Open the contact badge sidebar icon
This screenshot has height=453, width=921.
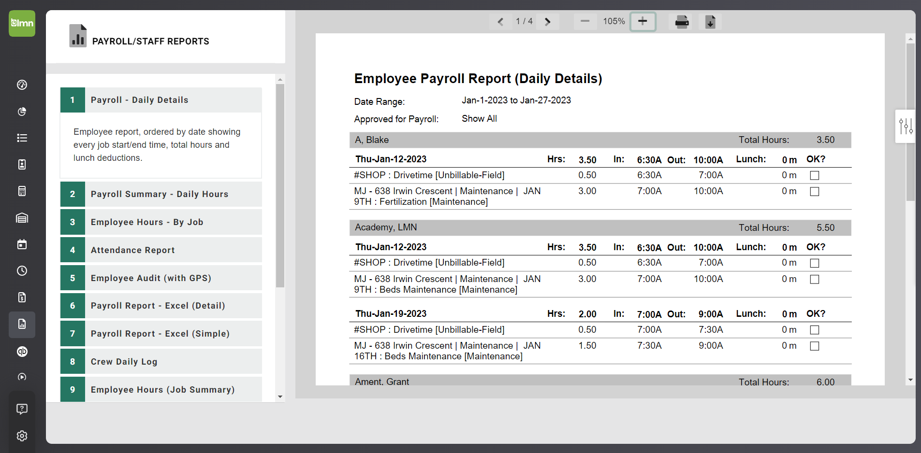pos(22,165)
